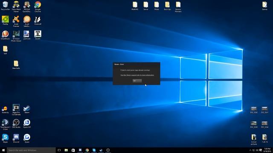
Task: Open the volume control in system tray
Action: (x=257, y=150)
